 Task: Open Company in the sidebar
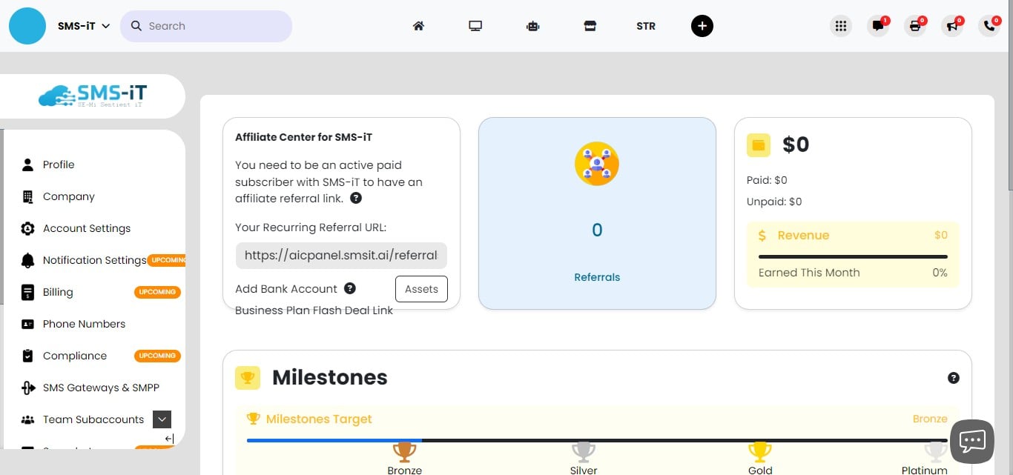(x=69, y=196)
